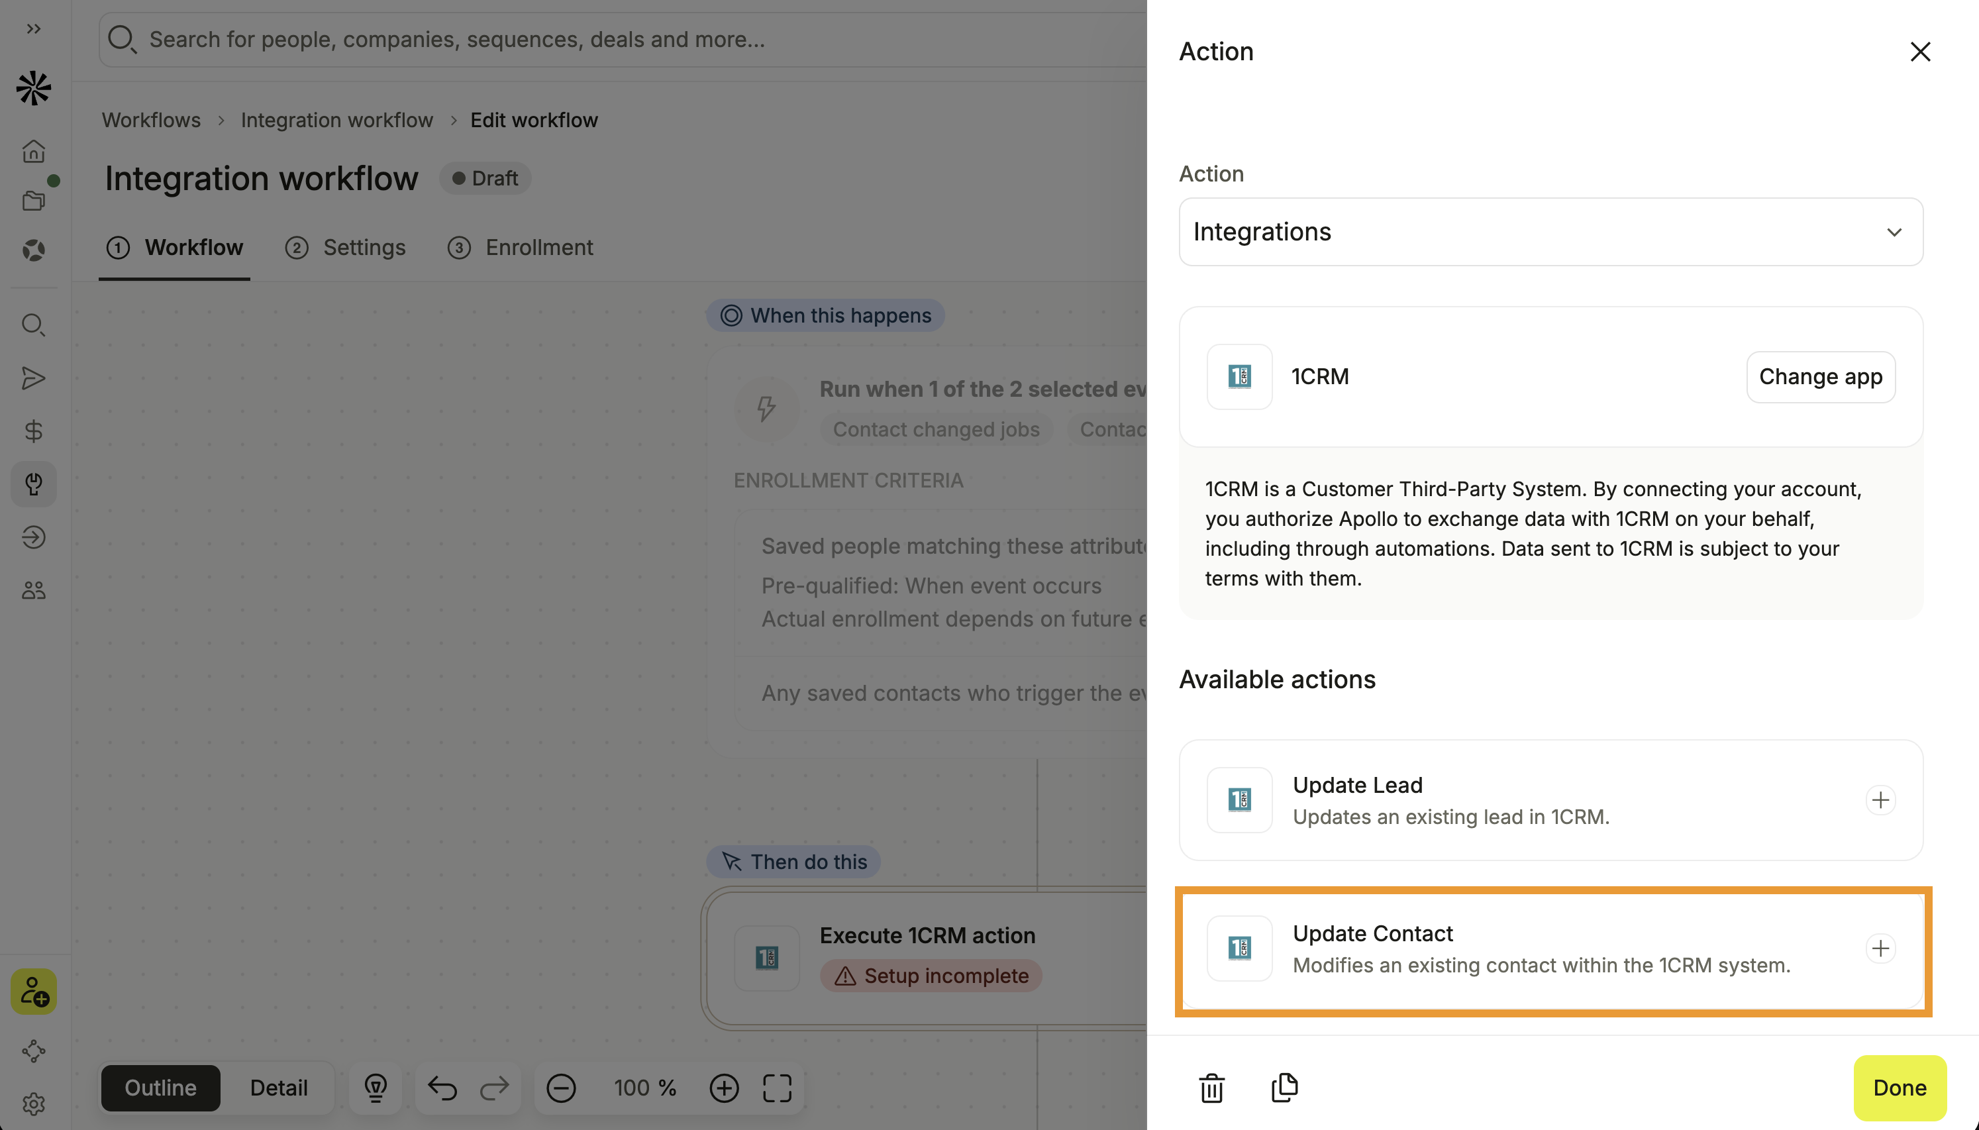
Task: Redo the last canvas change
Action: point(494,1088)
